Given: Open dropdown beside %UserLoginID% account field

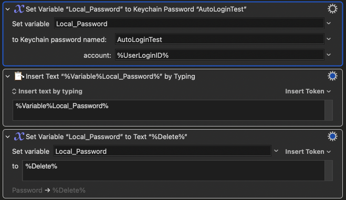Looking at the screenshot, I should [x=329, y=55].
